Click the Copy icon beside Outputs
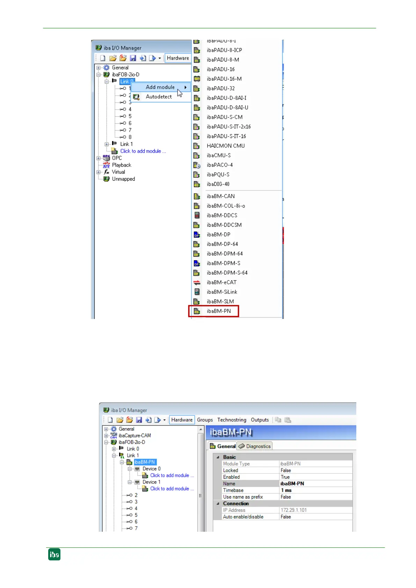Viewport: 416px width, 588px height. 278,420
